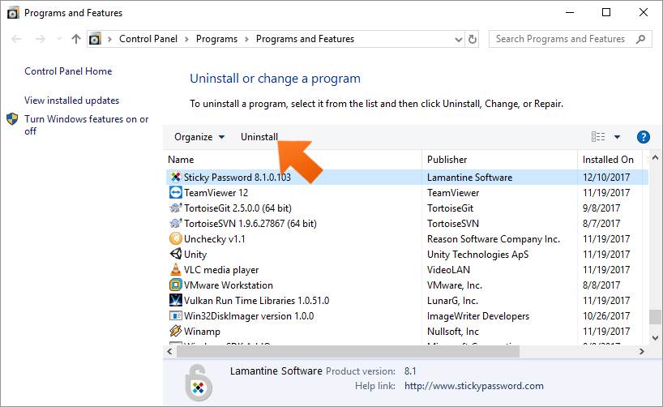Select the VMware Workstation entry

229,285
